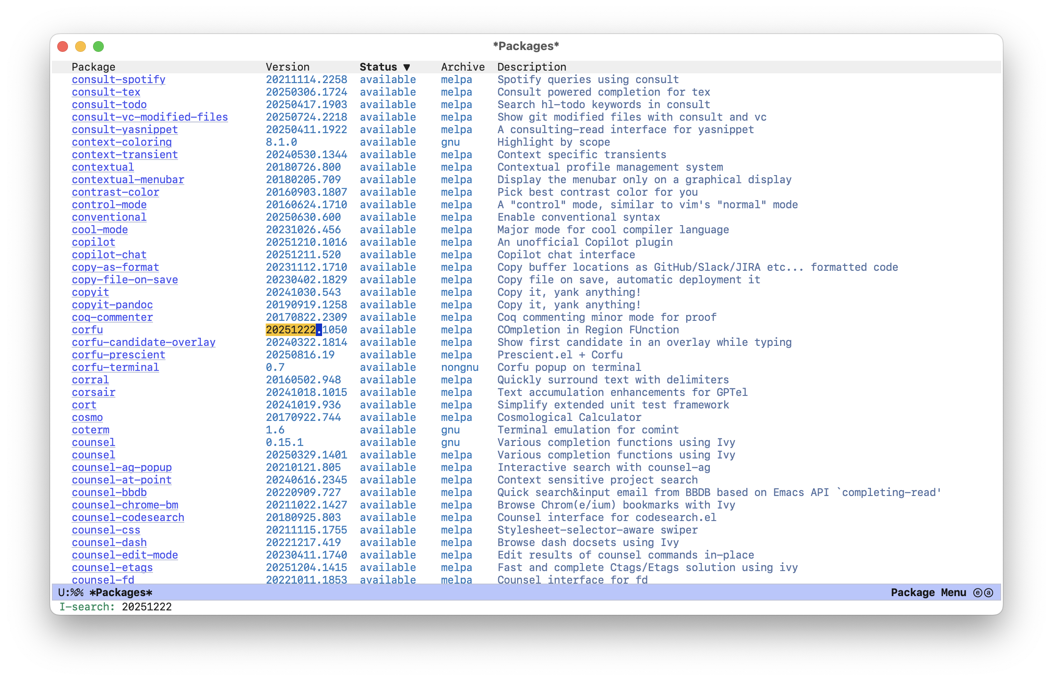
Task: Open the corfu package link
Action: [x=87, y=330]
